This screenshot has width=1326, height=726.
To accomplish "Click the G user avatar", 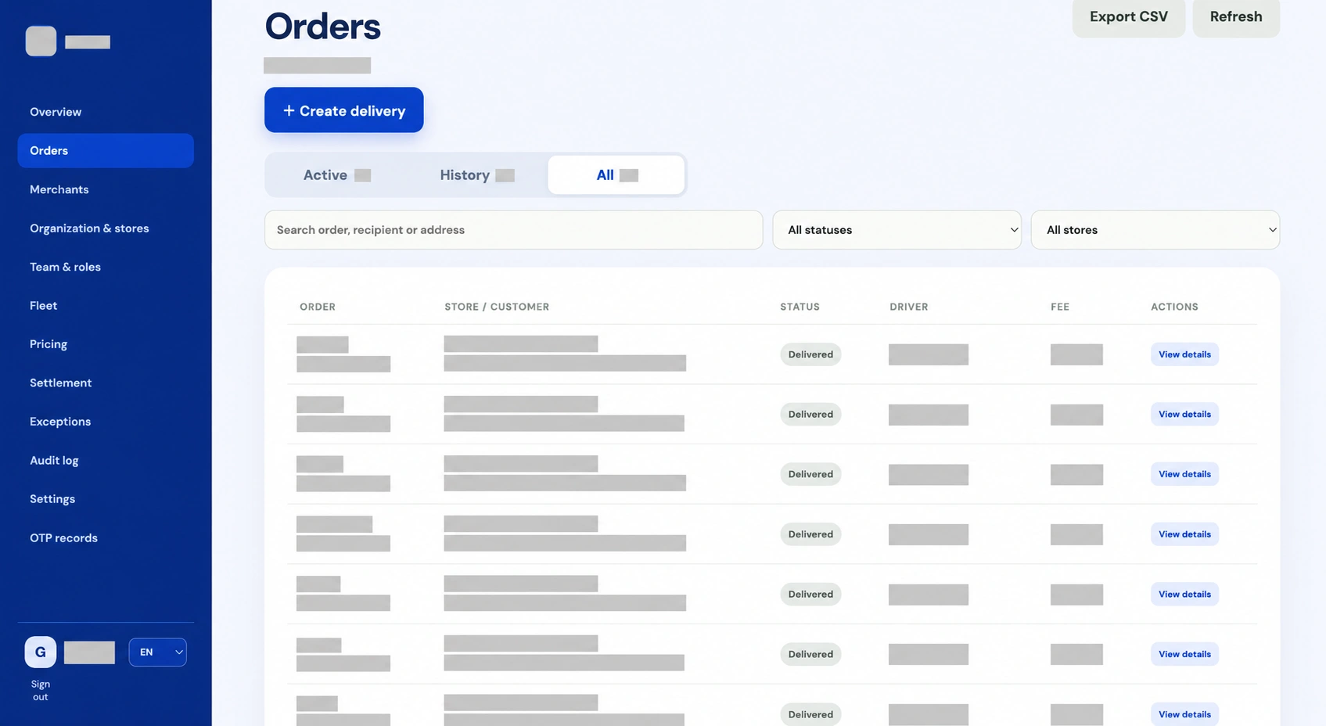I will point(41,652).
